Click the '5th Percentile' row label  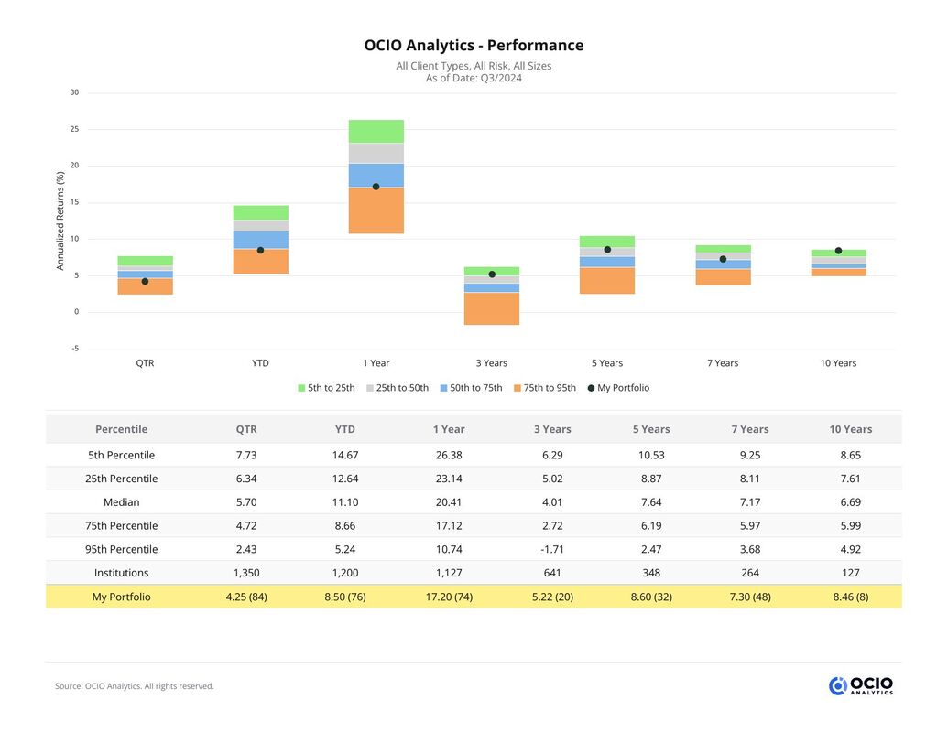(122, 456)
